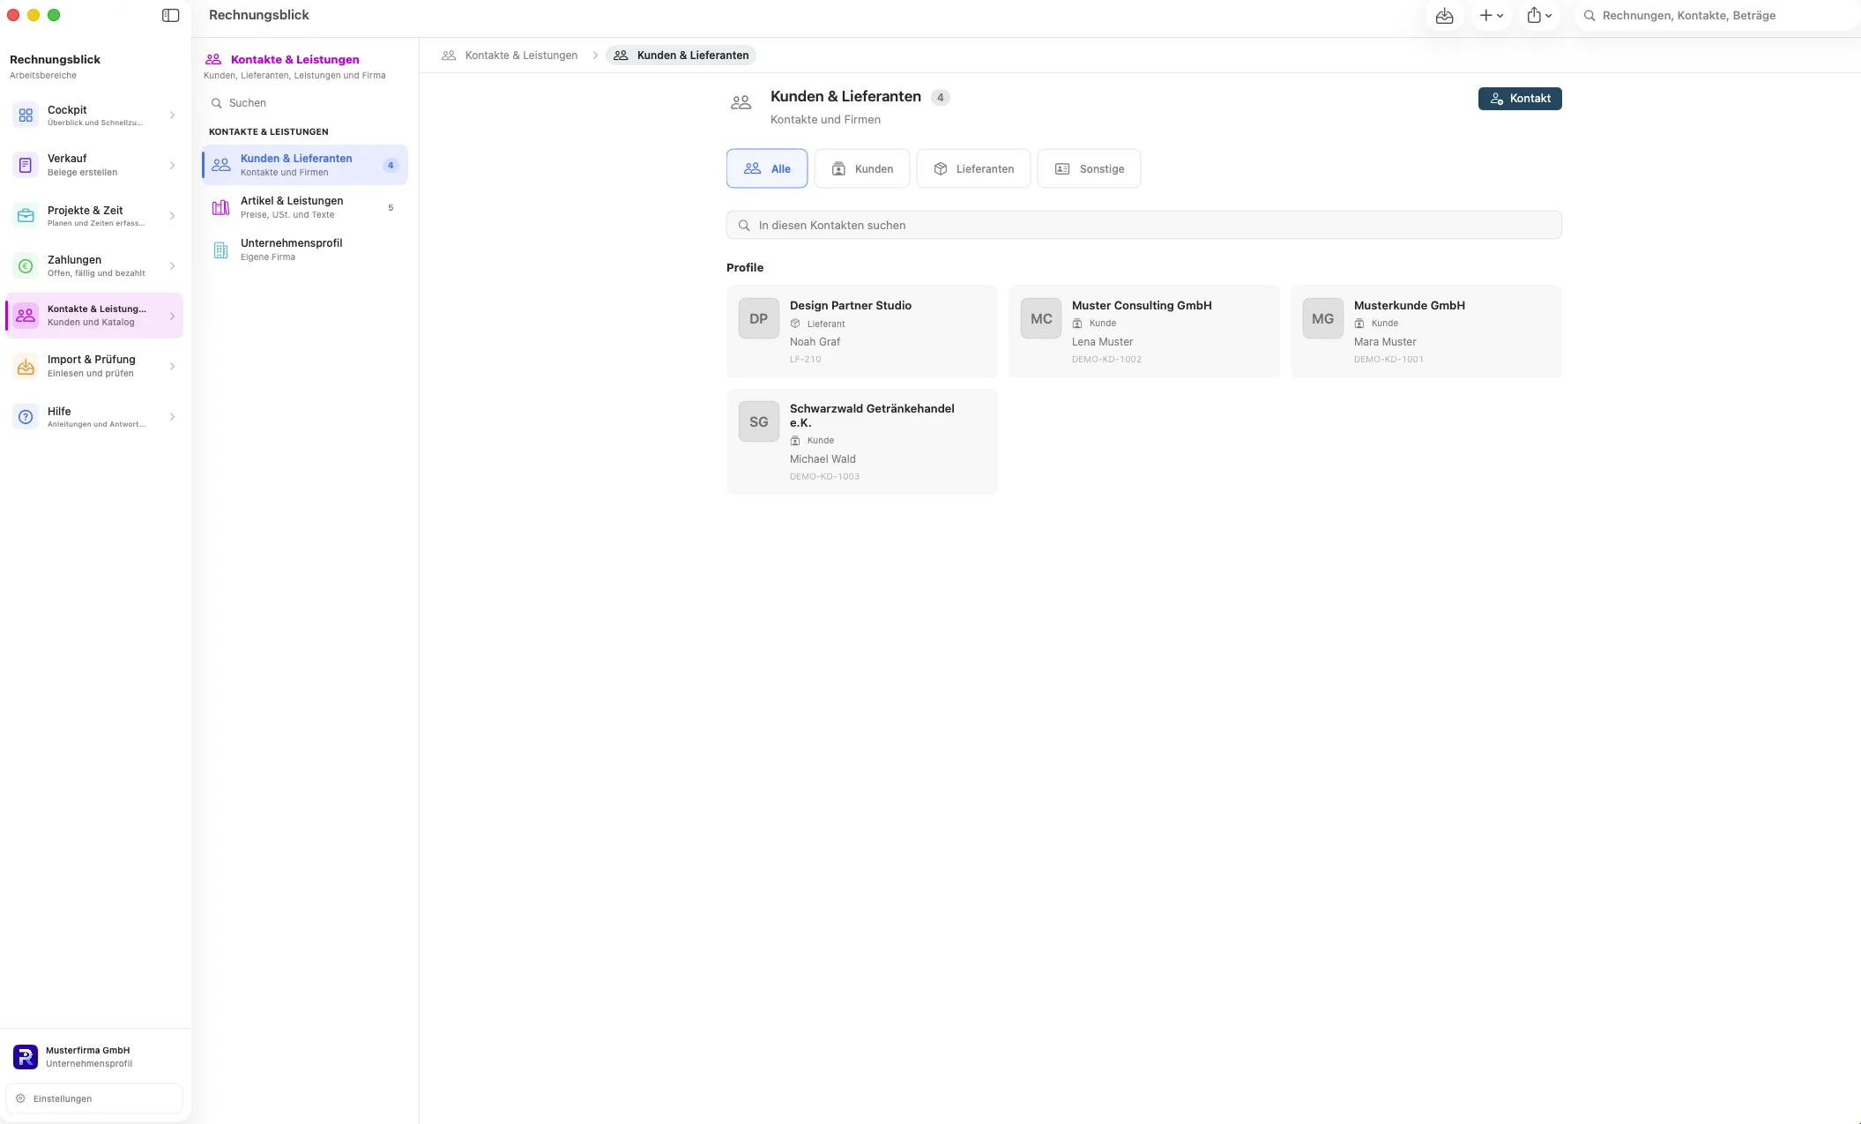Viewport: 1861px width, 1124px height.
Task: Open Unternehmensprofil Eigene Firma entry
Action: [305, 249]
